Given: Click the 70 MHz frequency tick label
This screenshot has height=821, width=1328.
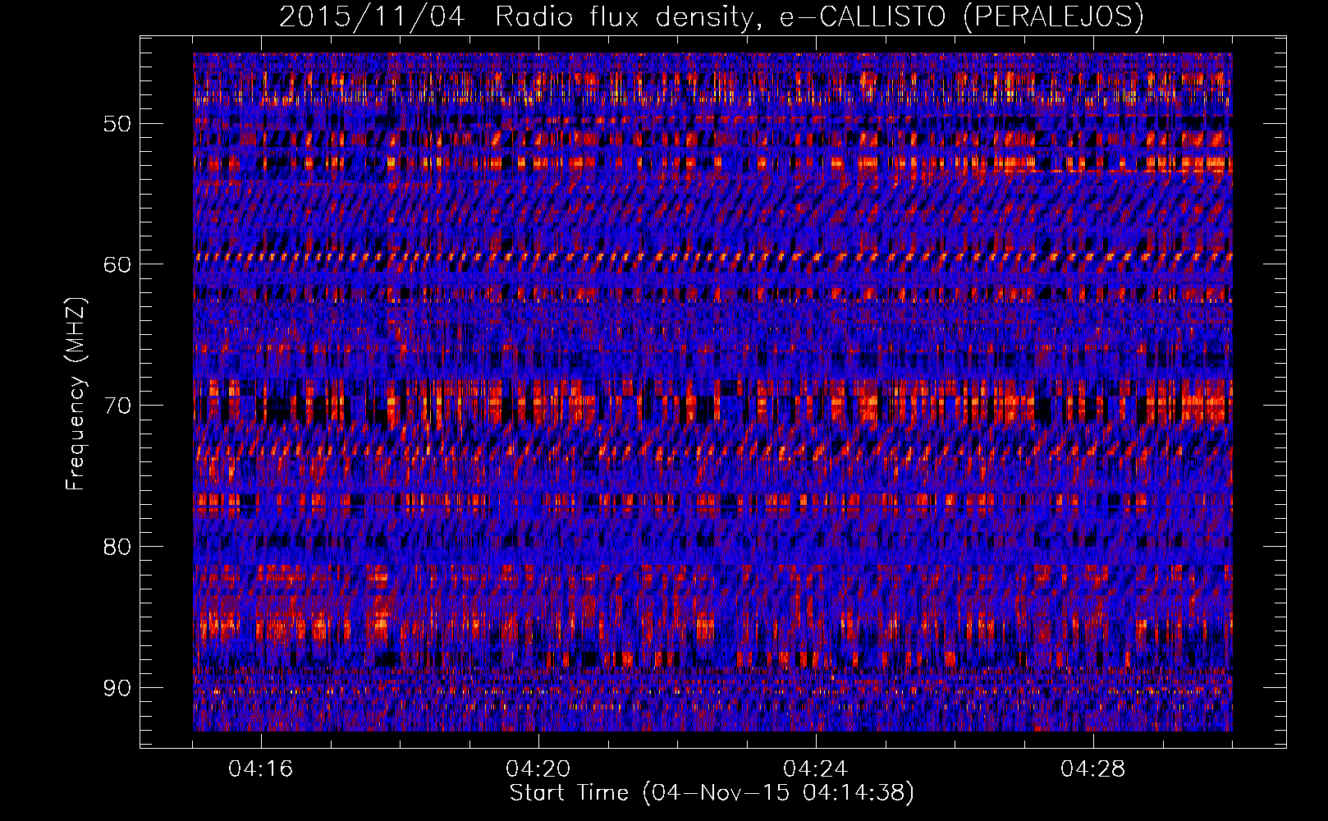Looking at the screenshot, I should (x=117, y=406).
